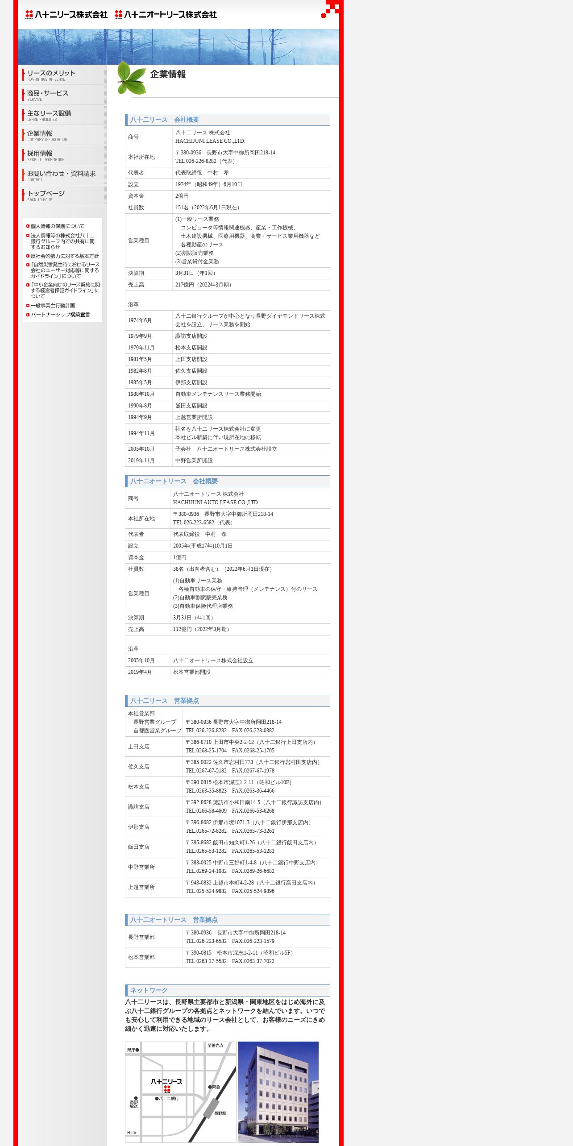Click 中野営業所開設 history entry
Screen dimensions: 573x1146
(194, 461)
